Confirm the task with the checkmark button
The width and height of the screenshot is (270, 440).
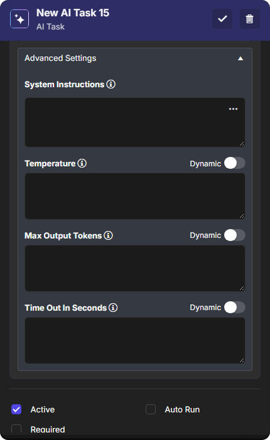coord(222,19)
